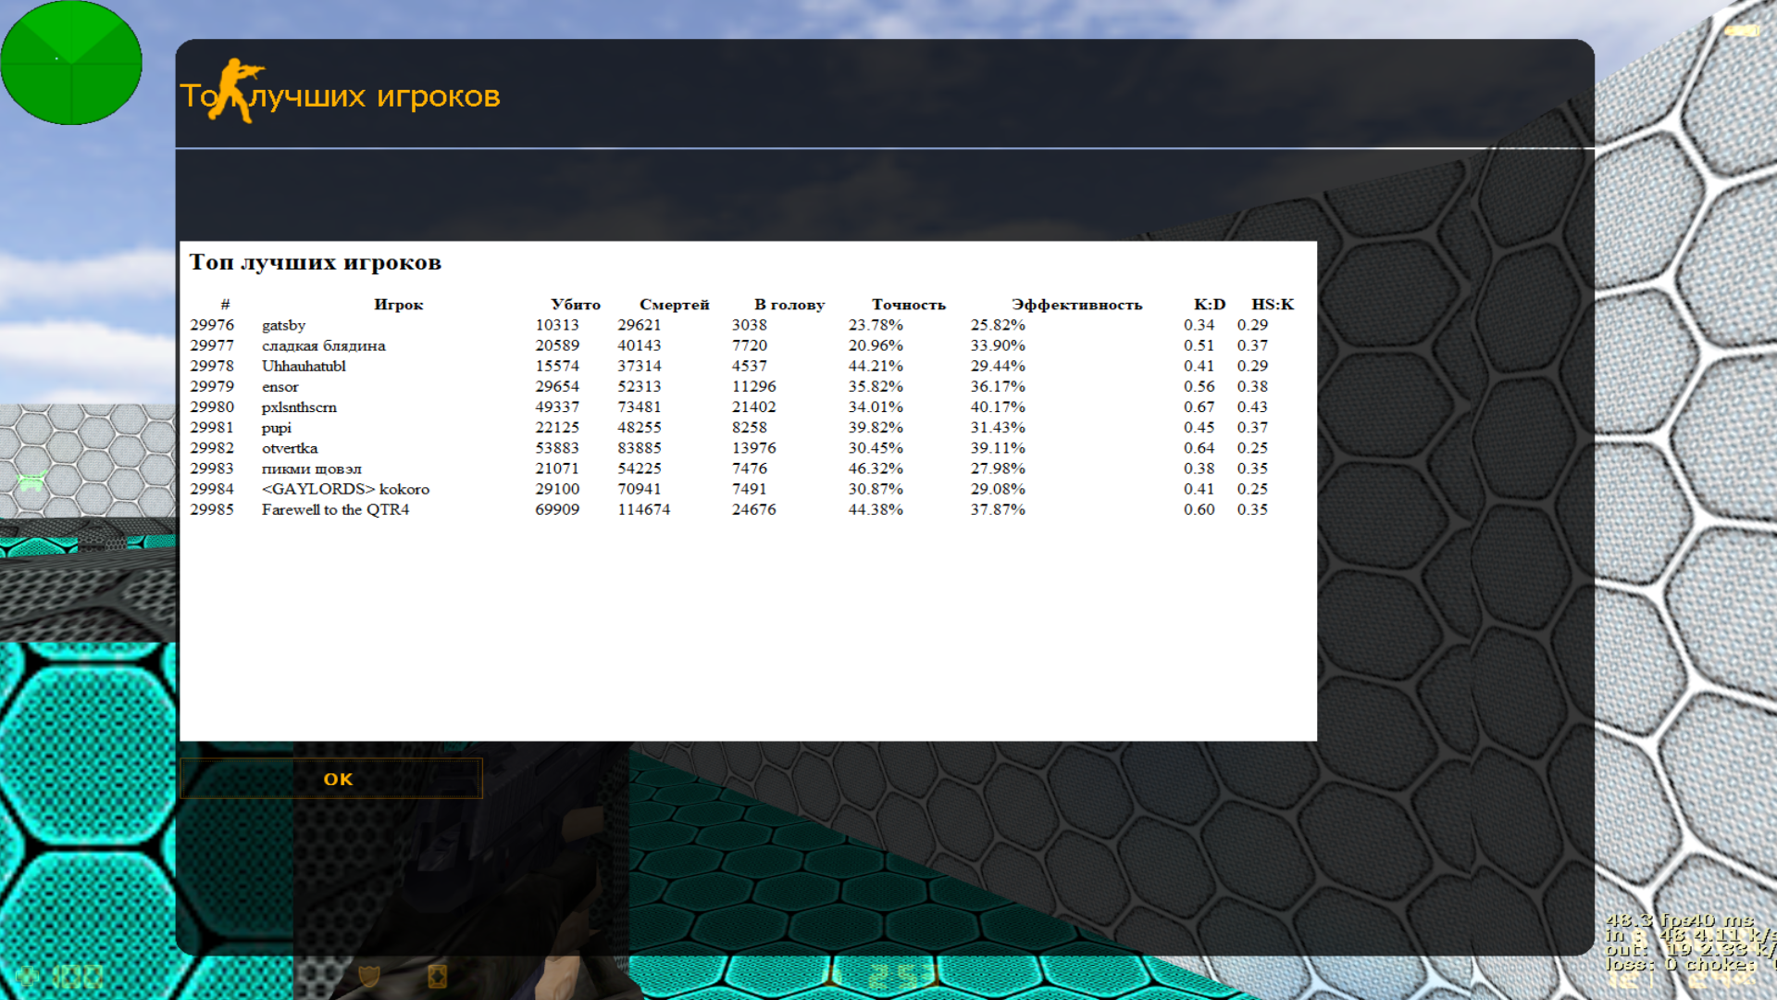Image resolution: width=1777 pixels, height=1000 pixels.
Task: Click the health cross HUD icon
Action: click(x=28, y=976)
